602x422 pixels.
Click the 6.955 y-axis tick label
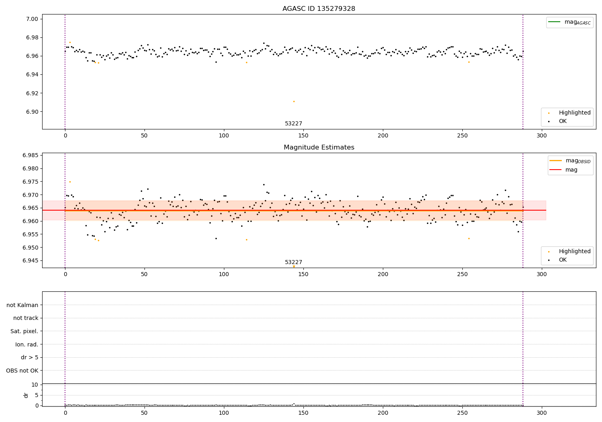pos(31,234)
